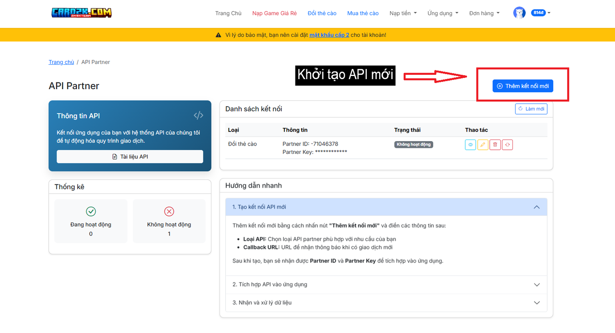This screenshot has height=333, width=615.
Task: Expand section 3 Nhận và xử lý dữ liệu
Action: [386, 303]
